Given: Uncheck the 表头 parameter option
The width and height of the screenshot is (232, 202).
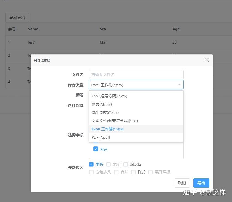Looking at the screenshot, I should pyautogui.click(x=91, y=164).
